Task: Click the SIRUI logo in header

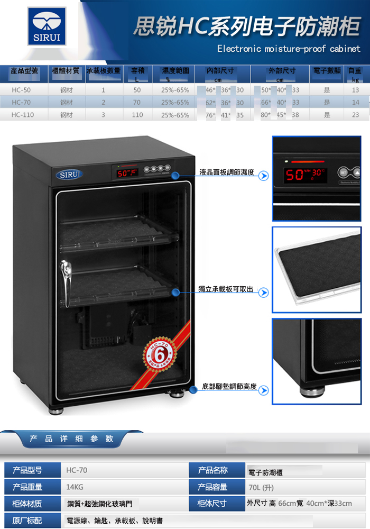Action: 47,26
